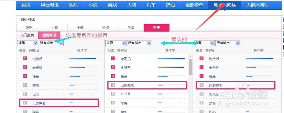
Task: Click 神马 keyword in 上海 list
Action: (212, 77)
